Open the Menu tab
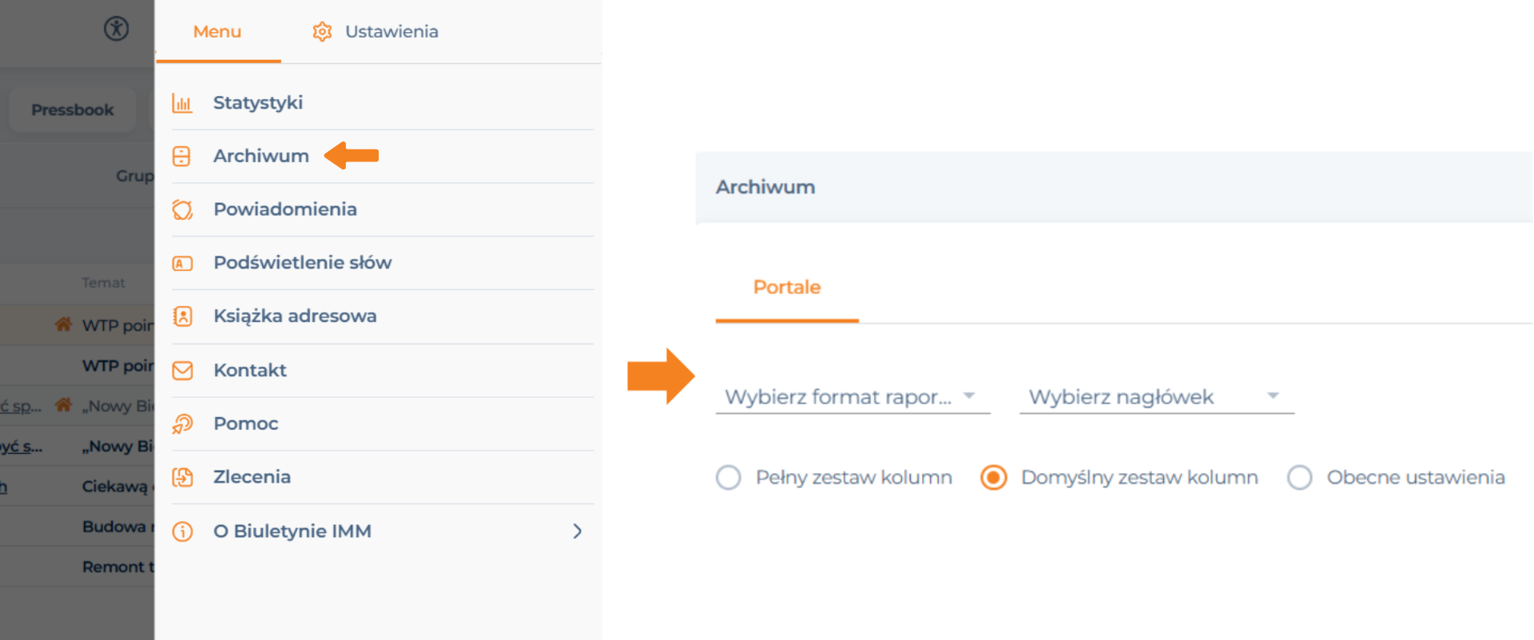This screenshot has width=1534, height=640. 217,32
